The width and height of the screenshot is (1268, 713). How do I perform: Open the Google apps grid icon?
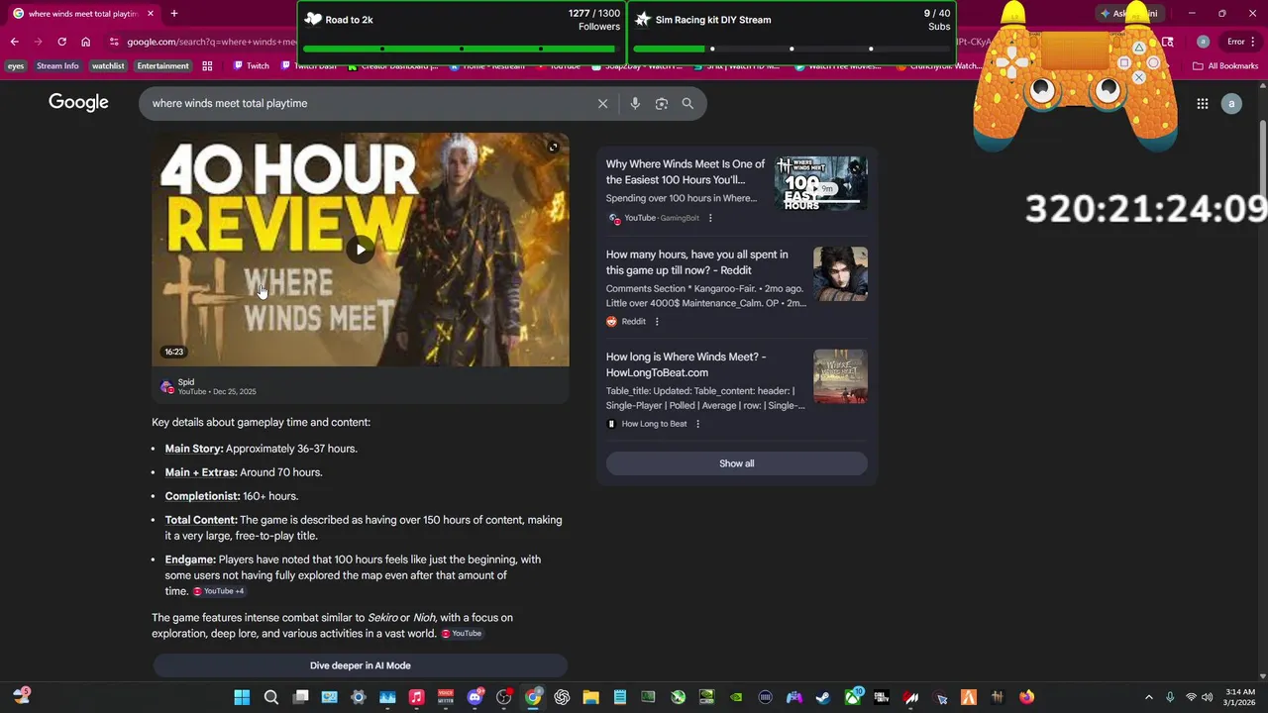pos(1202,103)
